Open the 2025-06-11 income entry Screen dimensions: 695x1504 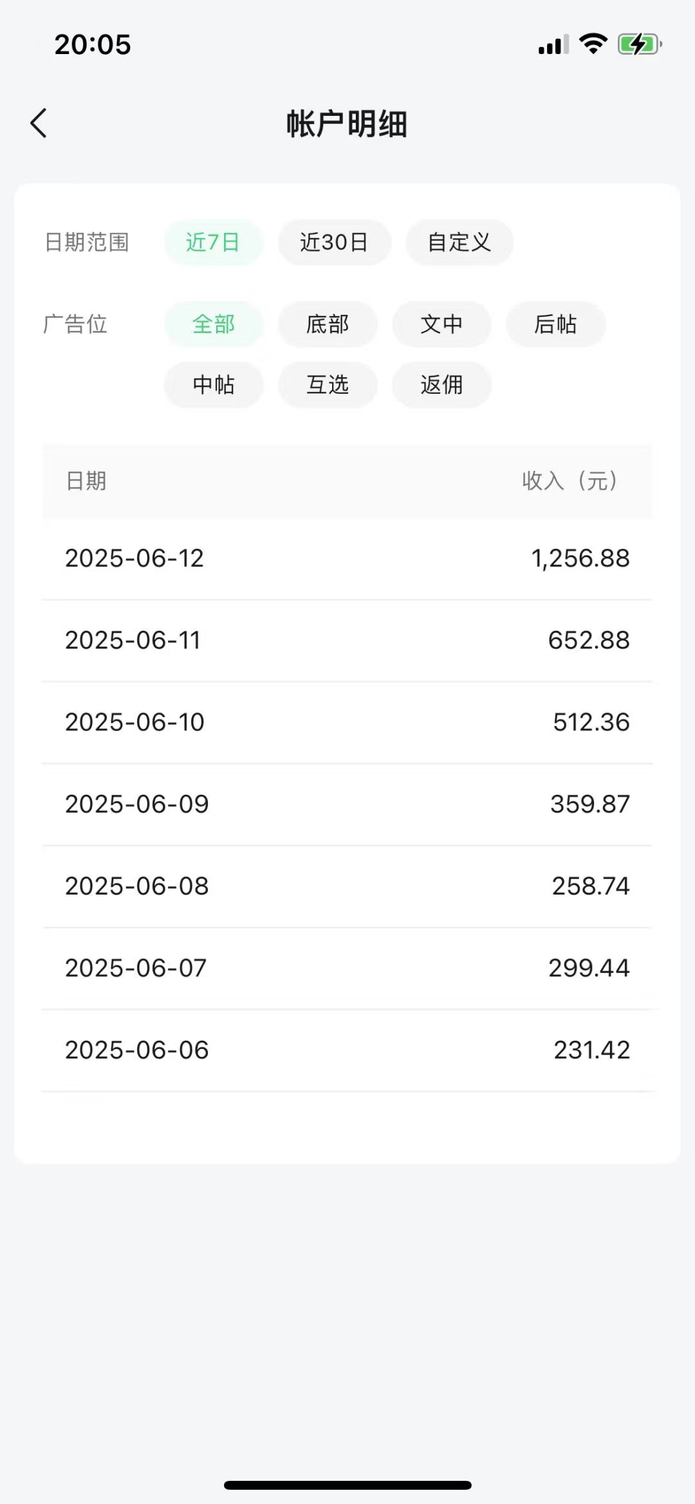click(x=347, y=640)
